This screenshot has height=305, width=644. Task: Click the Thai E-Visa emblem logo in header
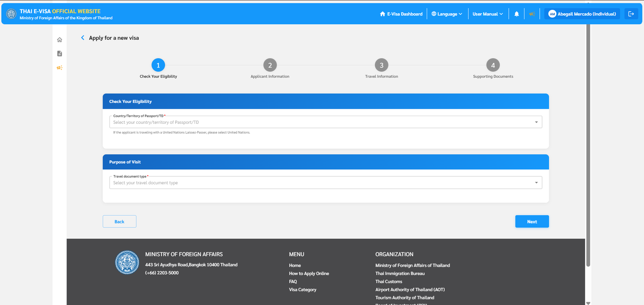pyautogui.click(x=11, y=14)
